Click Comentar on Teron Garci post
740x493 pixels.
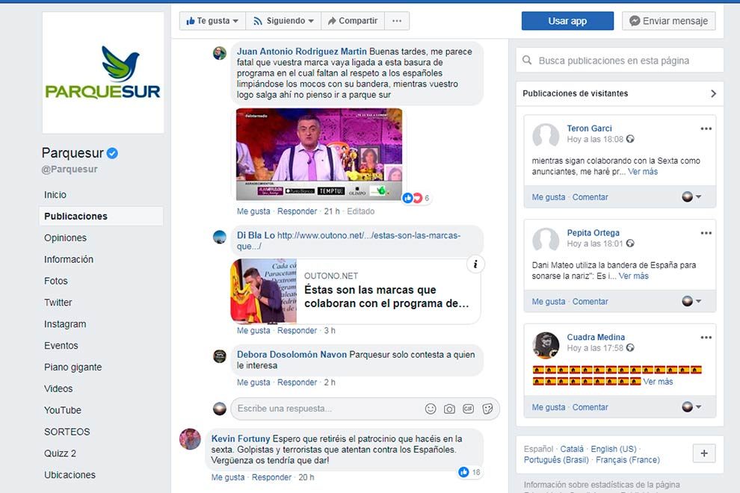[591, 197]
